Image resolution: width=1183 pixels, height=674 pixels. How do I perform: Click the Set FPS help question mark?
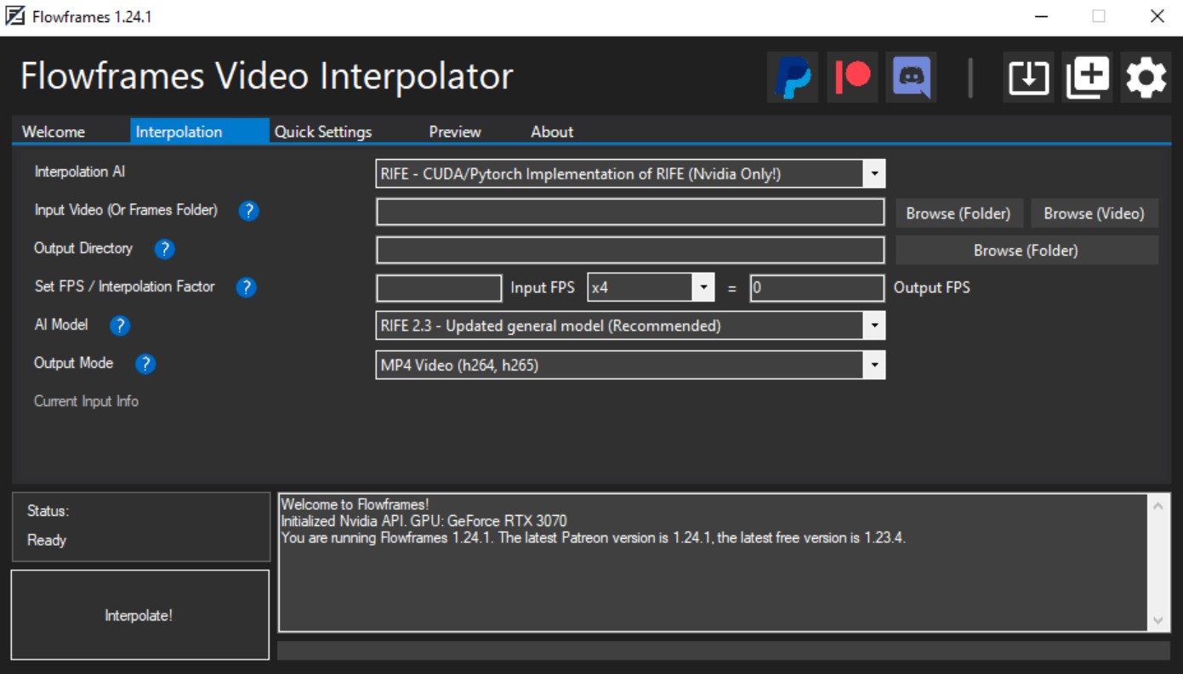pos(246,287)
